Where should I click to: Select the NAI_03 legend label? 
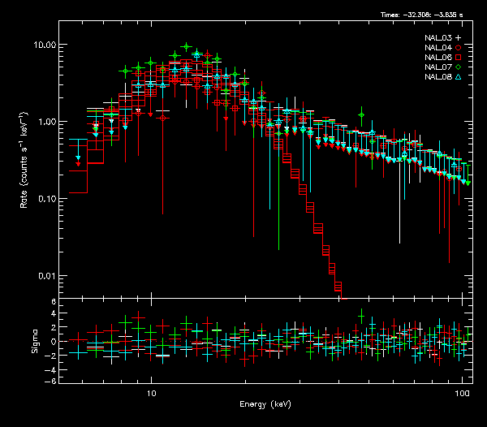438,38
